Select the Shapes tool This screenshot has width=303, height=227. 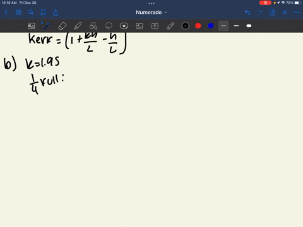[93, 26]
